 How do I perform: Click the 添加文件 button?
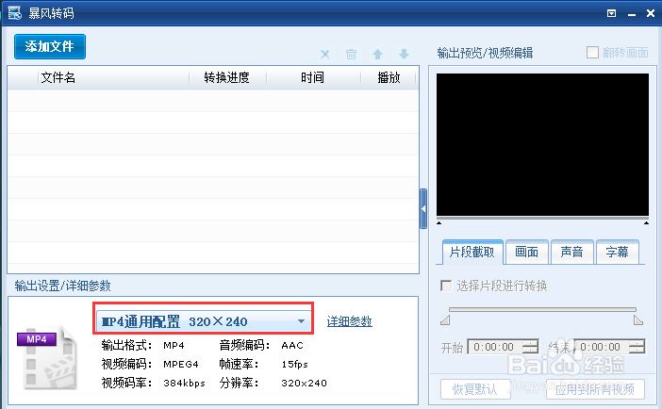click(x=50, y=46)
